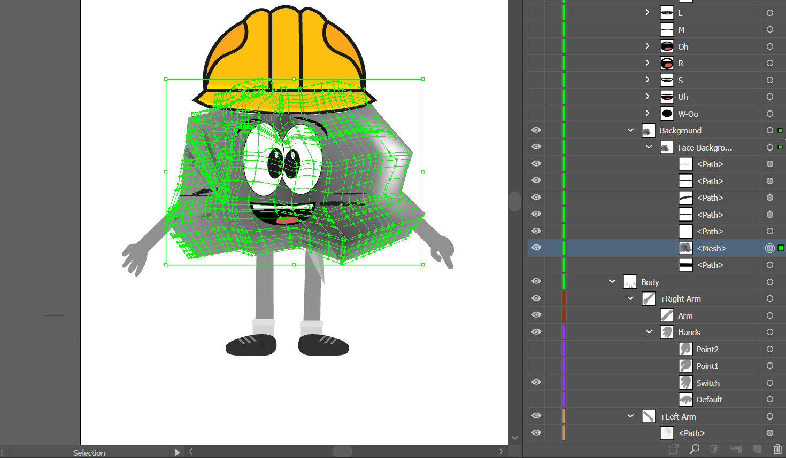Click the Body layer thumbnail
Screen dimensions: 786x458
pos(630,282)
